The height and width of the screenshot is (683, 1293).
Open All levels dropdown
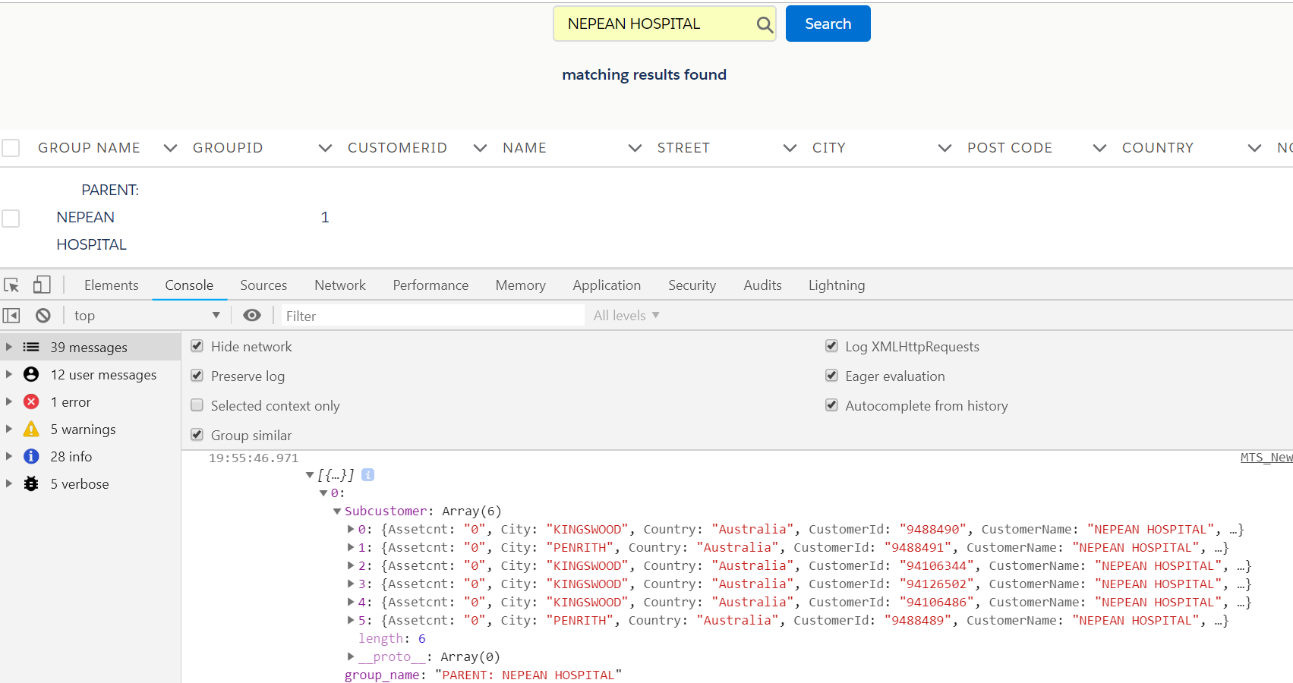626,316
